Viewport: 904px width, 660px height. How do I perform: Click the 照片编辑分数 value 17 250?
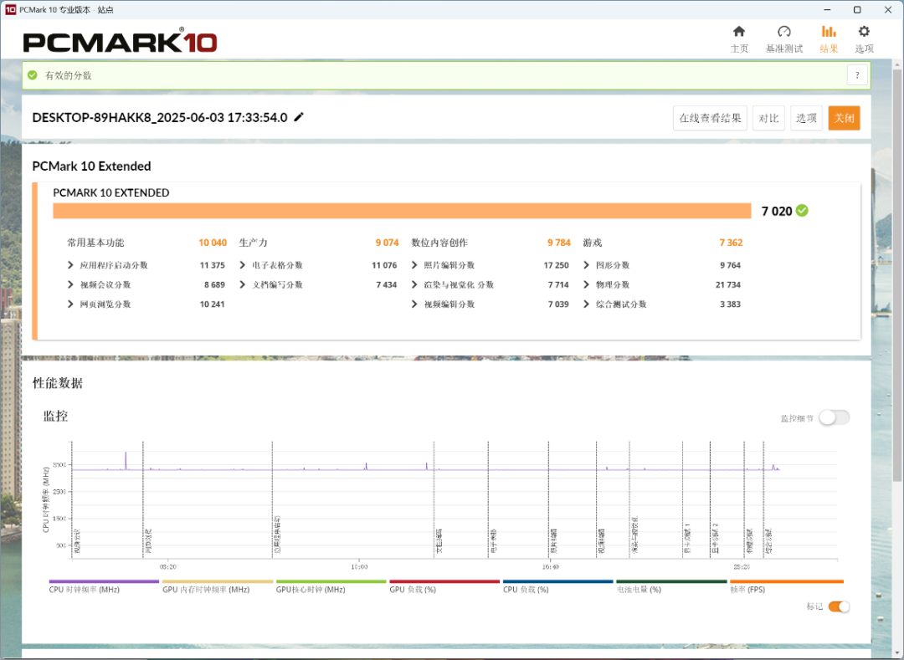(557, 265)
